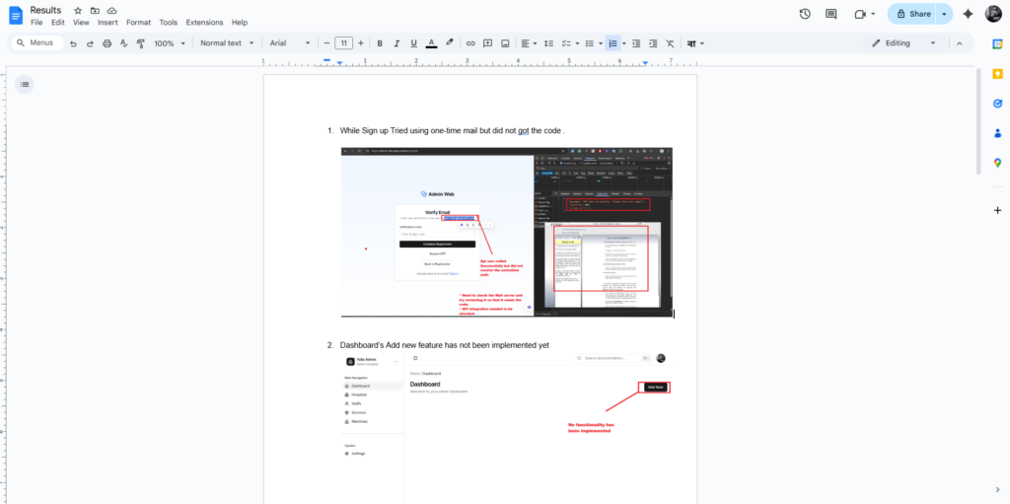Toggle the bulleted list button
The width and height of the screenshot is (1010, 504).
point(589,43)
